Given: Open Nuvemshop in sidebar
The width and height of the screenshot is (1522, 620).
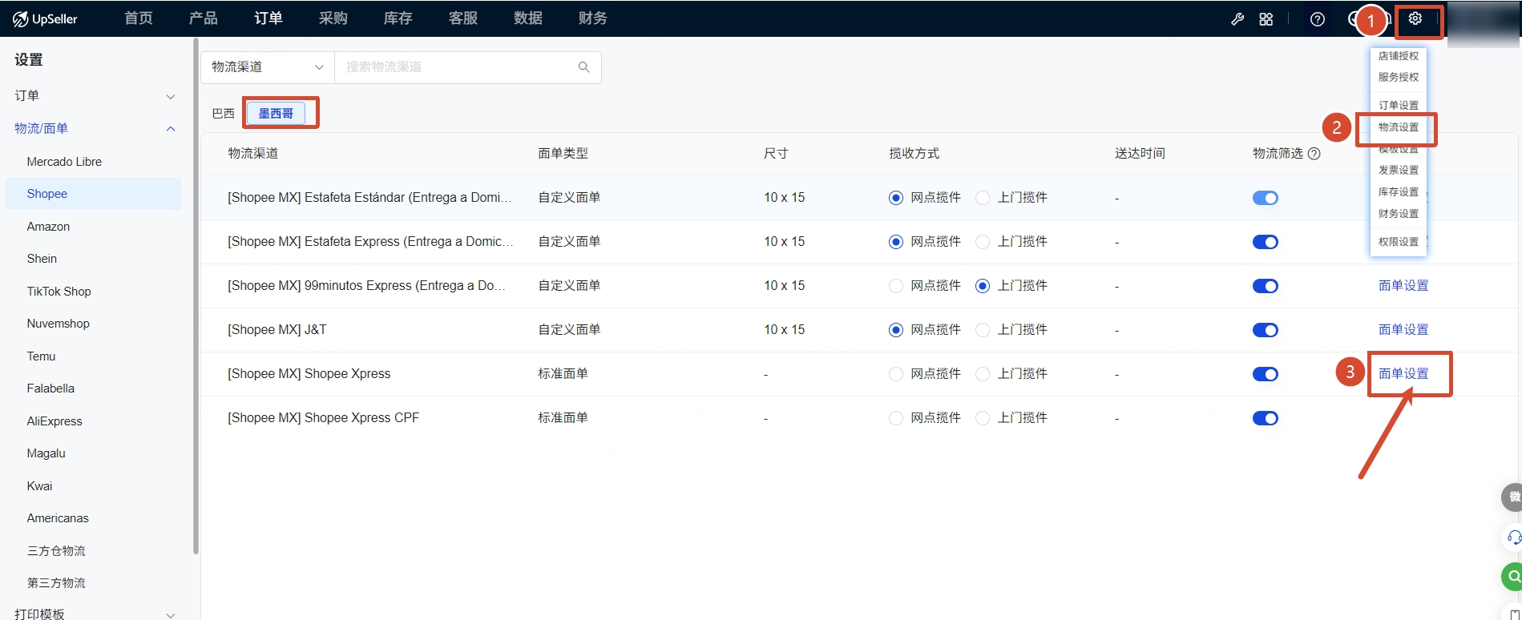Looking at the screenshot, I should (x=58, y=324).
